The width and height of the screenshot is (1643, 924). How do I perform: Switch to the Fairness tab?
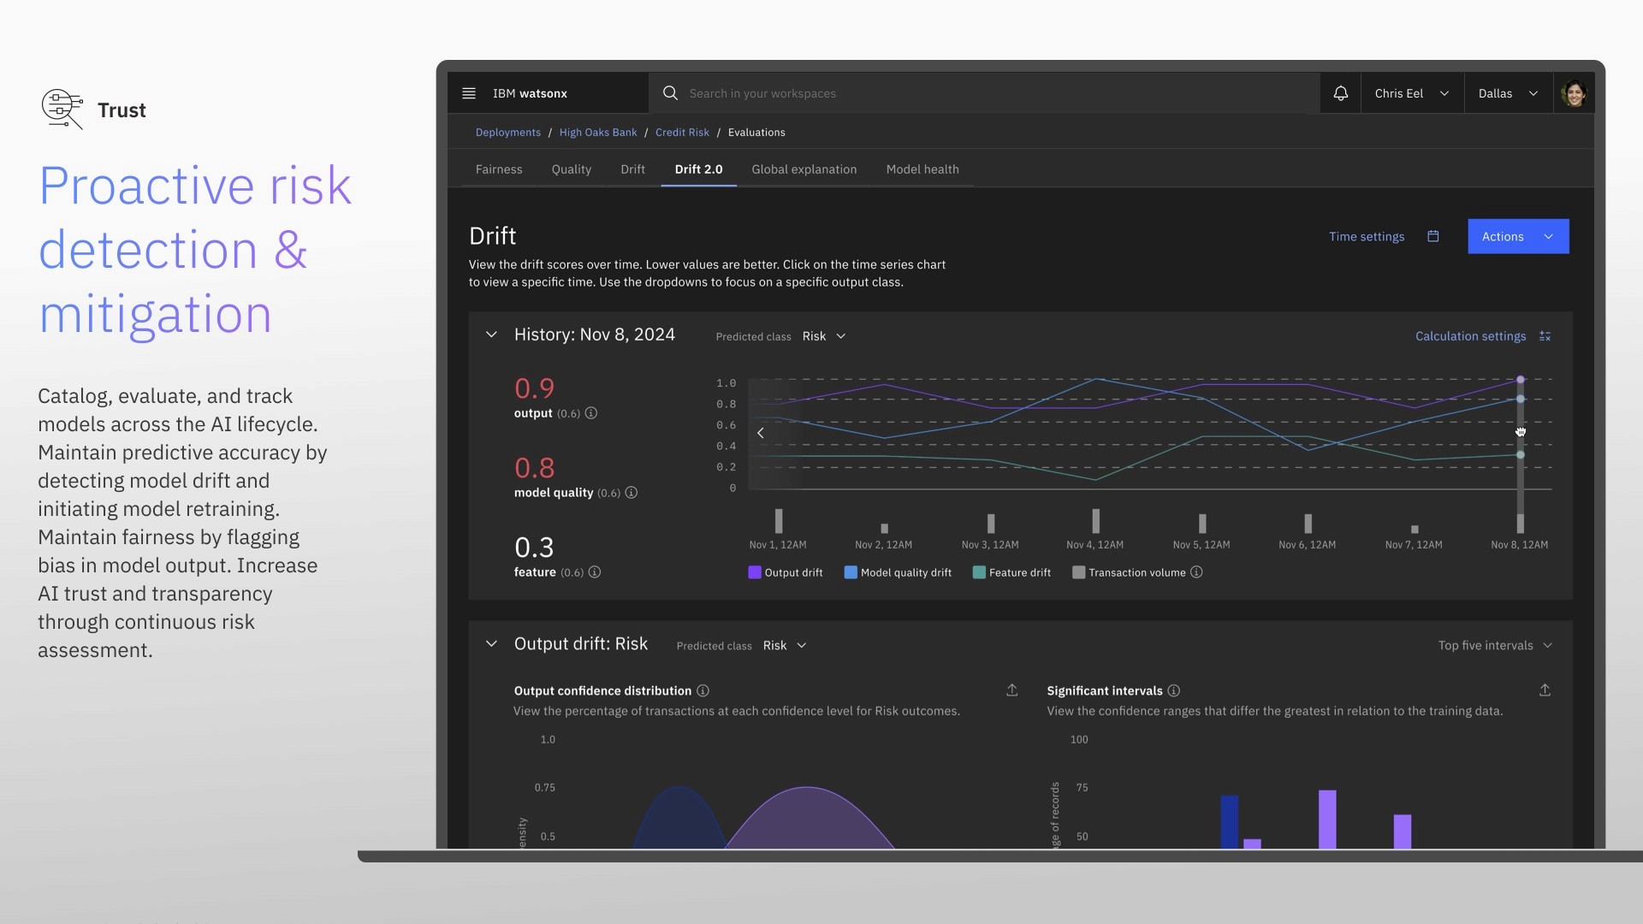pyautogui.click(x=498, y=169)
